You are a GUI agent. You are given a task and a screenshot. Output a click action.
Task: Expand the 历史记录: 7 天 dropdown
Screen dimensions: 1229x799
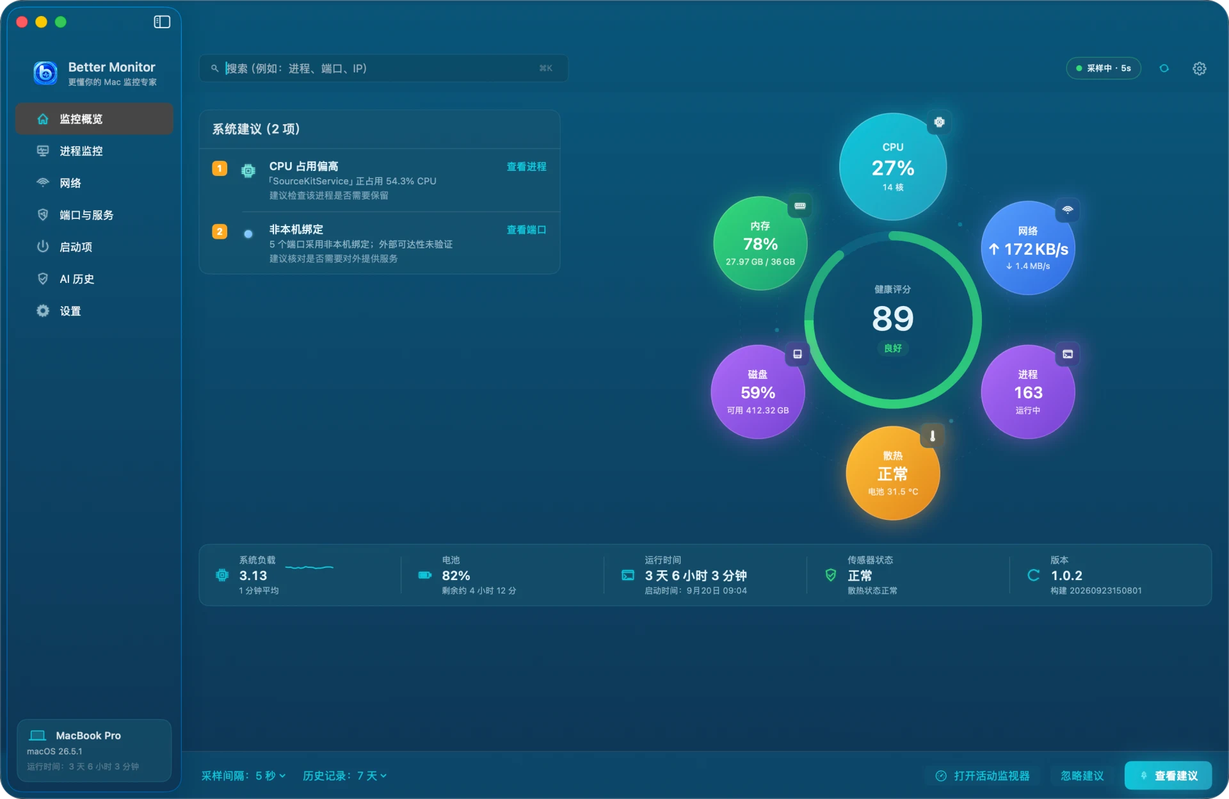(344, 775)
